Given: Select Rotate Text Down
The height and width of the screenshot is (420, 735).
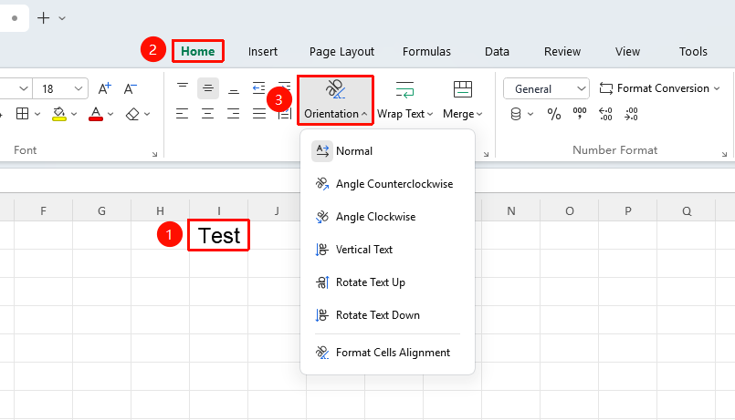Looking at the screenshot, I should coord(388,314).
